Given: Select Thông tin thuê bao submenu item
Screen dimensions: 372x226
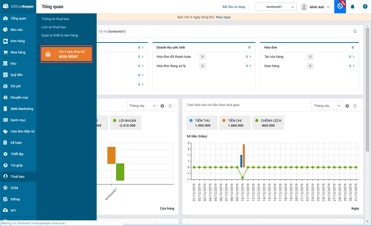Looking at the screenshot, I should (55, 19).
